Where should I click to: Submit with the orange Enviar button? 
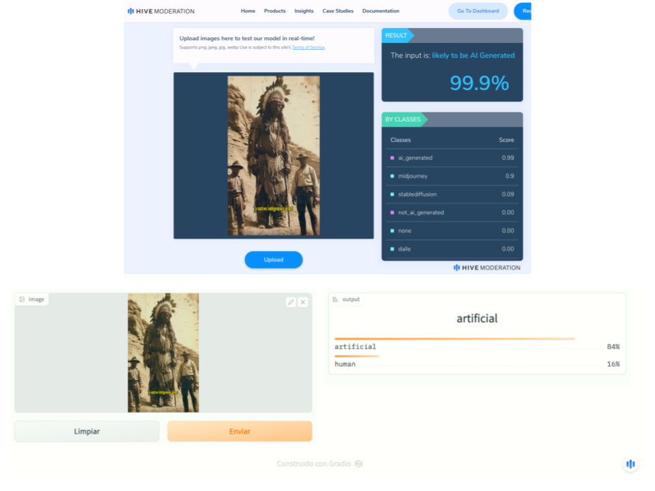click(x=239, y=431)
